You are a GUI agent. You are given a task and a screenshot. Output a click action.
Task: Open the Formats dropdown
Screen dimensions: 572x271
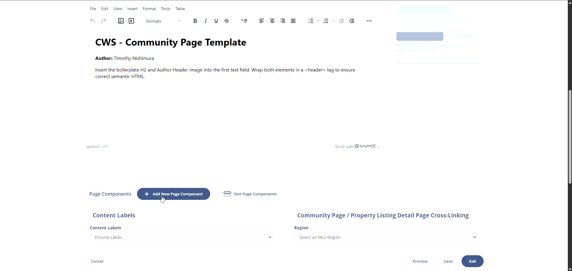tap(164, 21)
